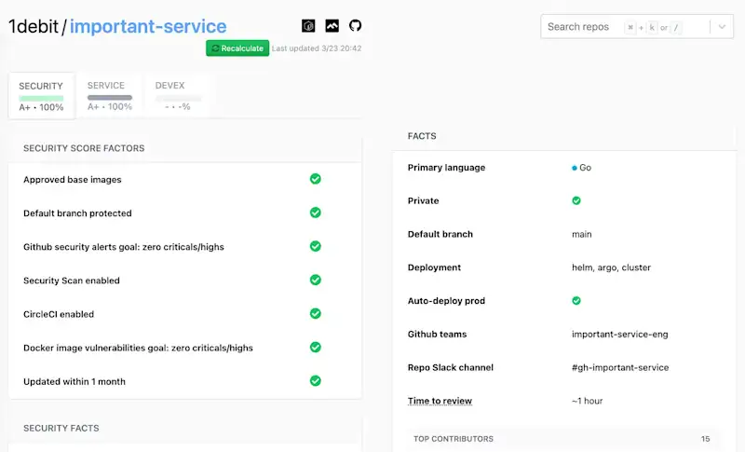
Task: Click the green Recalculate button
Action: pyautogui.click(x=237, y=48)
